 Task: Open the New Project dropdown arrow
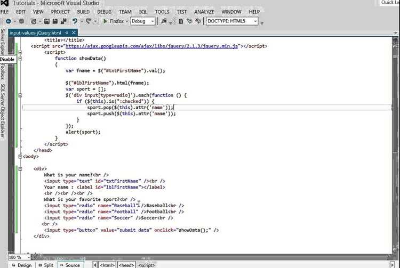click(x=40, y=22)
